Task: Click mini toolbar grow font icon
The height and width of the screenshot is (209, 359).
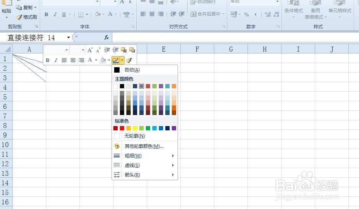Action: (x=90, y=50)
